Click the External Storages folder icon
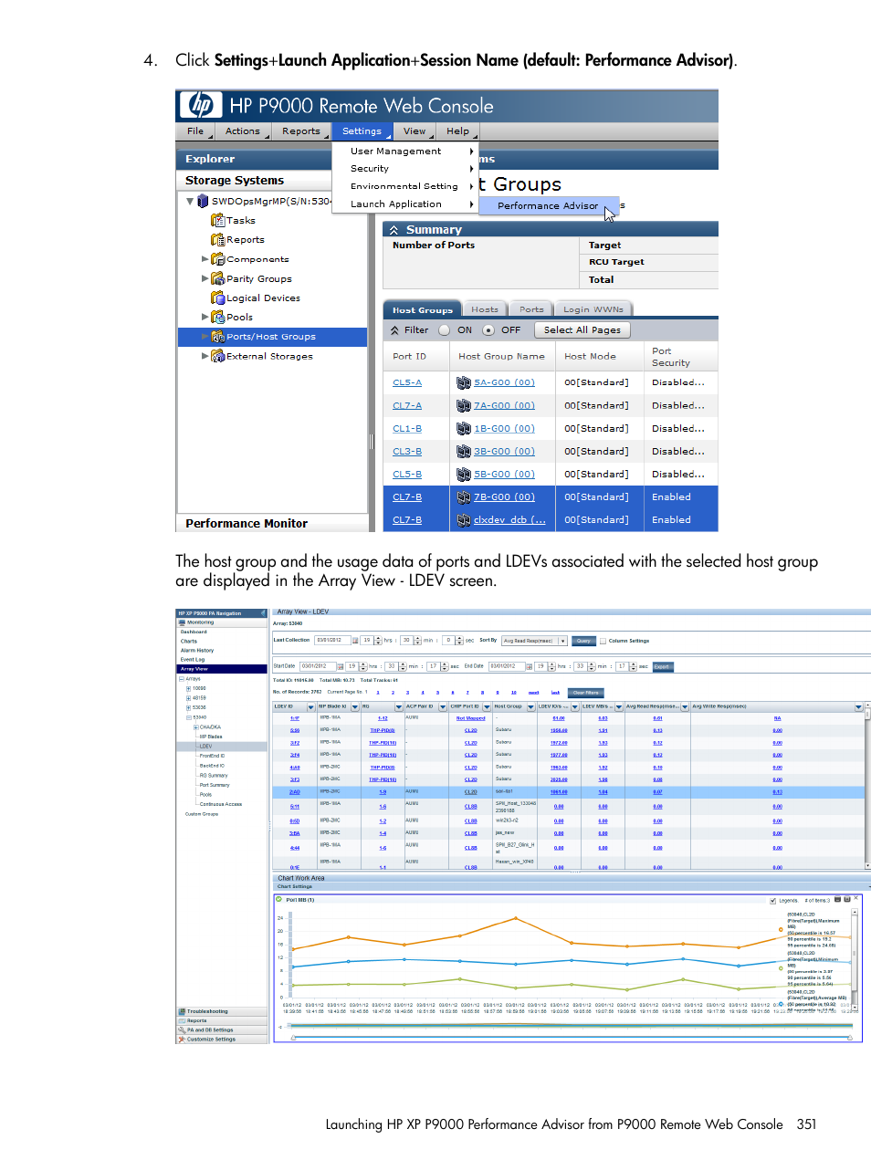 [x=218, y=356]
